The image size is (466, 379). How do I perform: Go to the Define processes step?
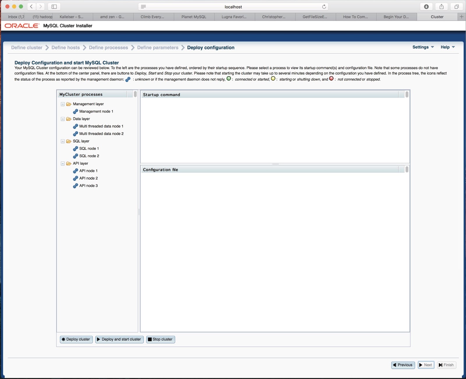coord(108,47)
